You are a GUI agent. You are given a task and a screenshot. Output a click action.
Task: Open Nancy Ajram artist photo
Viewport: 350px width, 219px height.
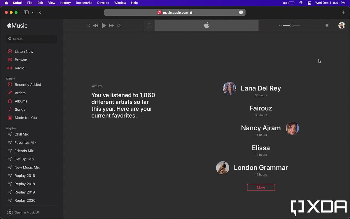[292, 128]
